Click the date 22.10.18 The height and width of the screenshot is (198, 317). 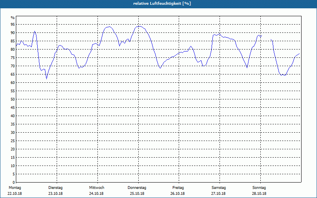[x=15, y=194]
